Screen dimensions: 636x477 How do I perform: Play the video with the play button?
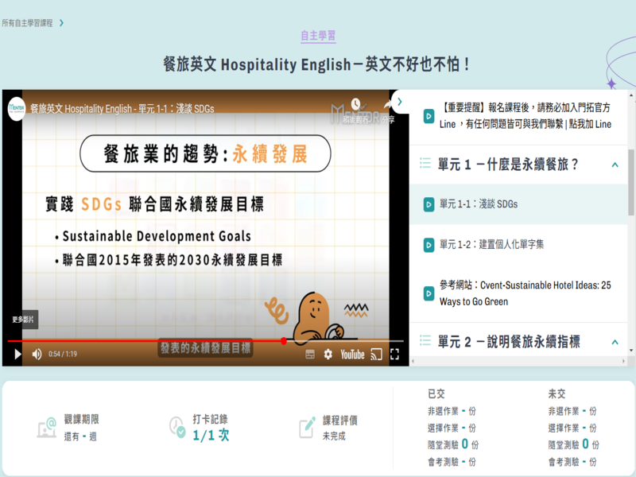pos(17,355)
